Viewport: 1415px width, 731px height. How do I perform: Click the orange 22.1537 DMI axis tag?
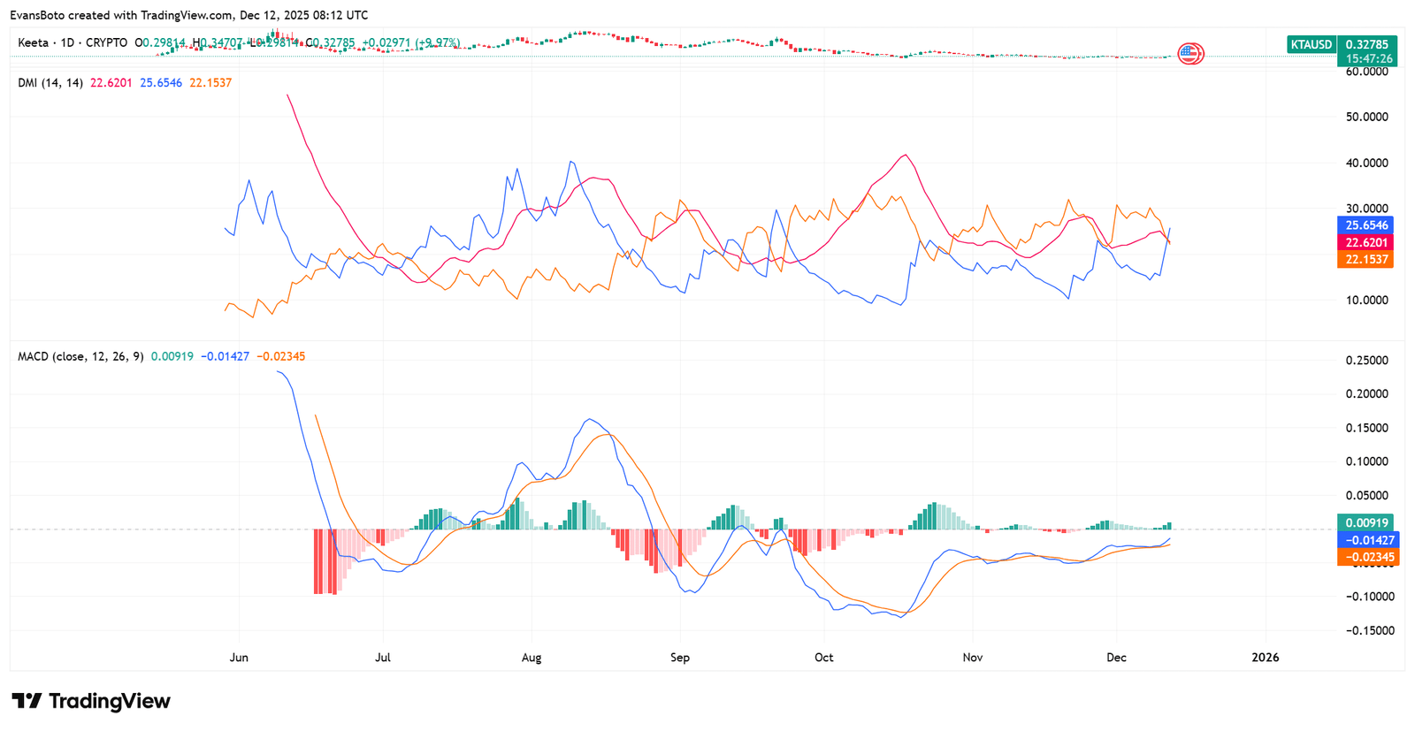(1366, 259)
